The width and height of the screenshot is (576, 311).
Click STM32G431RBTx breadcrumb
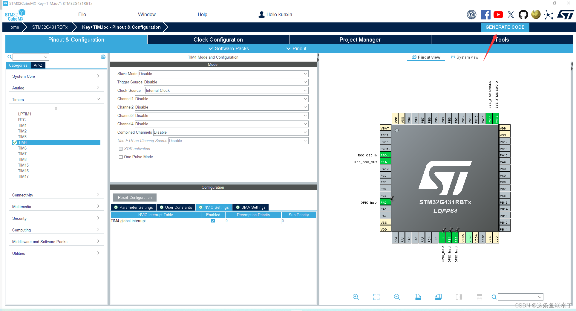click(x=50, y=27)
